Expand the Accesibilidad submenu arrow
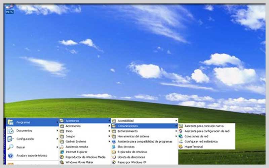The image size is (269, 168). (x=176, y=121)
